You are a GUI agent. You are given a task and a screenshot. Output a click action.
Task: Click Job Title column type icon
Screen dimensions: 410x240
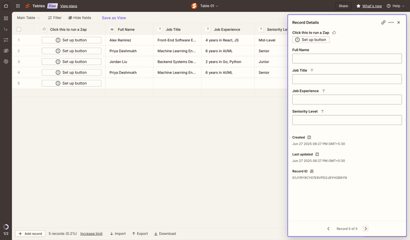[160, 30]
